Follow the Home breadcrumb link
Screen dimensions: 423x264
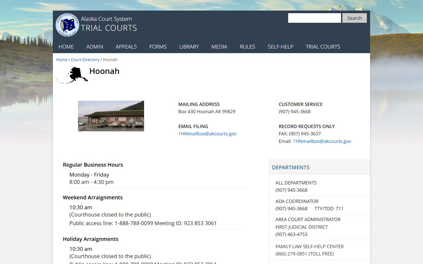[62, 60]
